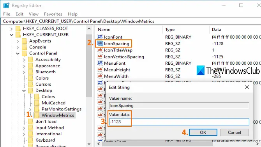The width and height of the screenshot is (261, 147).
Task: Cancel the Edit String dialog
Action: pyautogui.click(x=235, y=132)
